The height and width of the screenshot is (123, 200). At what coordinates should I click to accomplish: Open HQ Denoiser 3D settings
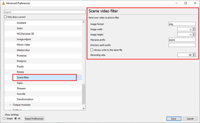point(25,34)
